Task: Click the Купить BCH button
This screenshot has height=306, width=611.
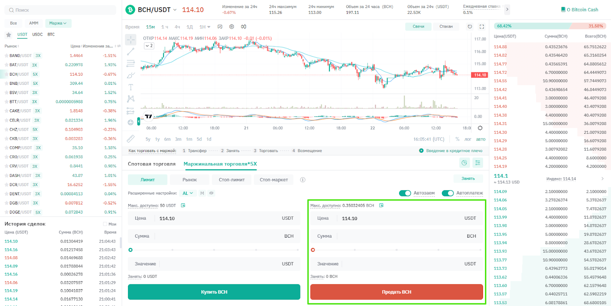Action: 214,292
